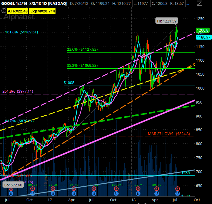The height and width of the screenshot is (204, 212).
Task: Click the latest earnings phone icon next to 650 axis label
Action: pyautogui.click(x=177, y=189)
